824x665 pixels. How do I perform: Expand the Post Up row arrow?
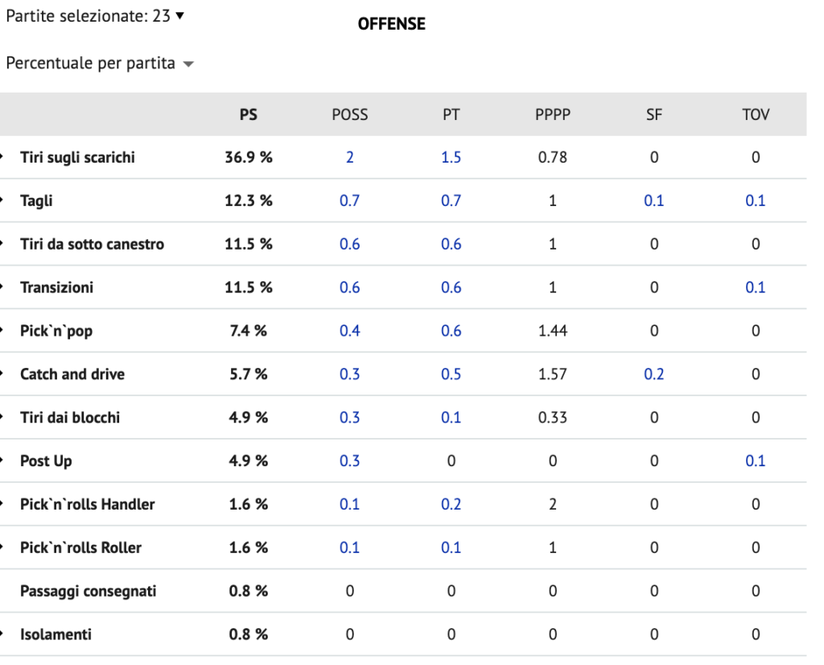[x=2, y=461]
